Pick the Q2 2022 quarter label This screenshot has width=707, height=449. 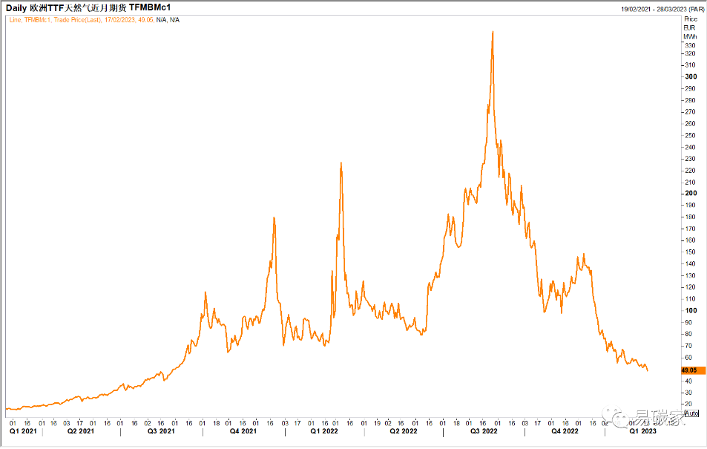click(x=404, y=431)
